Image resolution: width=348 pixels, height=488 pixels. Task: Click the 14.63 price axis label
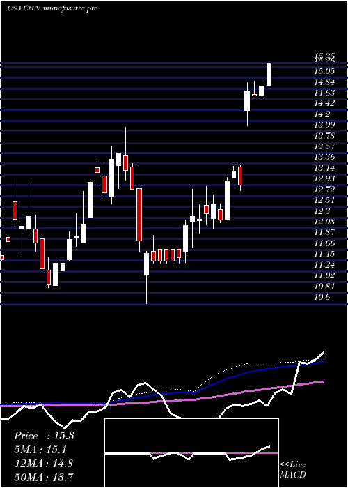[x=324, y=93]
